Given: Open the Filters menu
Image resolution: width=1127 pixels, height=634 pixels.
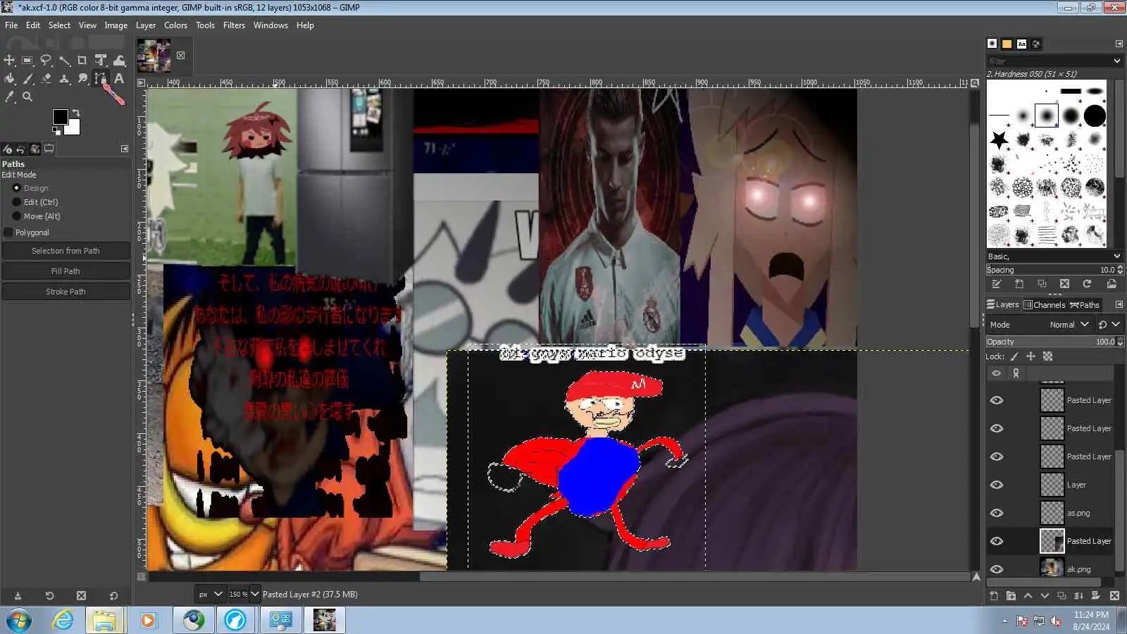Looking at the screenshot, I should (234, 25).
